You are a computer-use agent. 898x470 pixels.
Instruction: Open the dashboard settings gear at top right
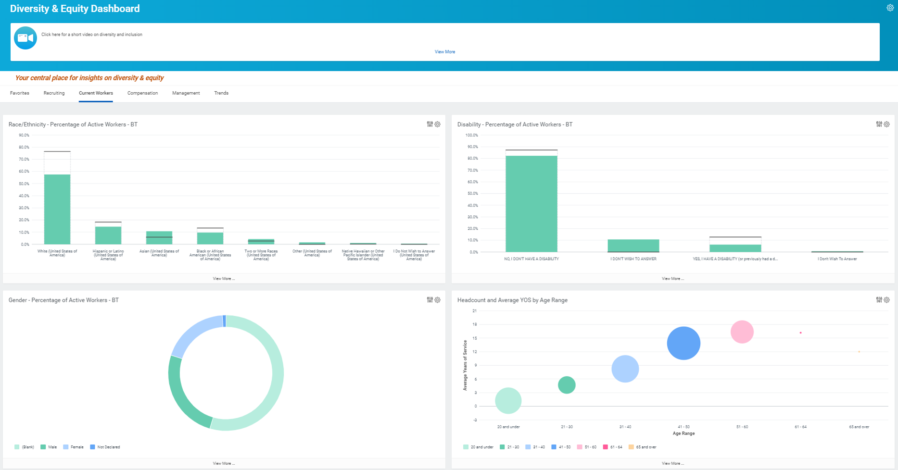[x=890, y=7]
